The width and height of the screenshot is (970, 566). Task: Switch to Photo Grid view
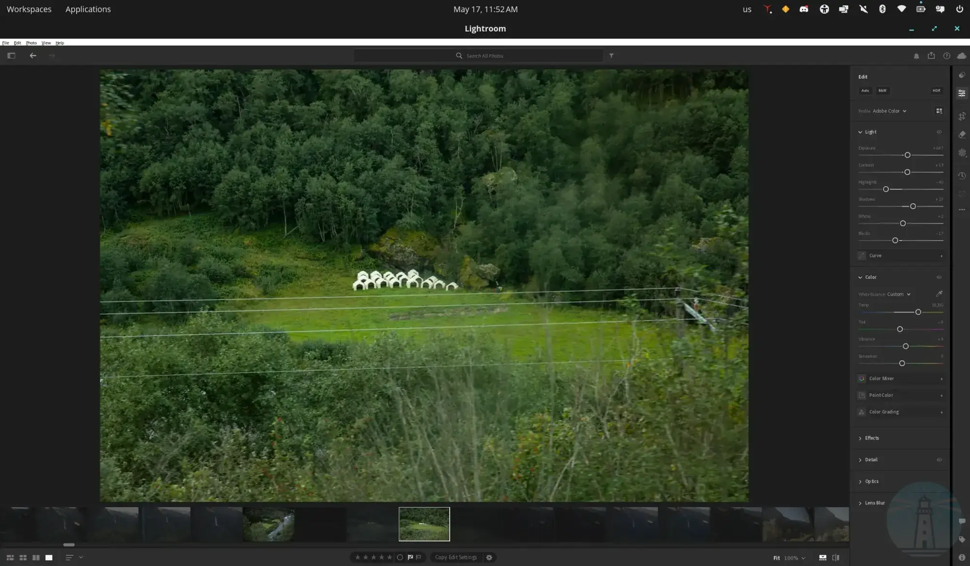point(10,558)
